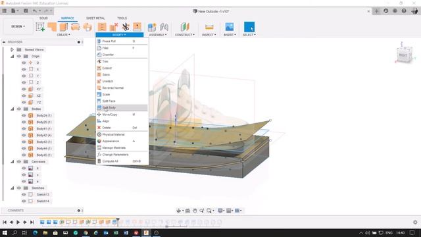
Task: Click the Stitch icon in Modify toolbar
Action: click(x=102, y=27)
